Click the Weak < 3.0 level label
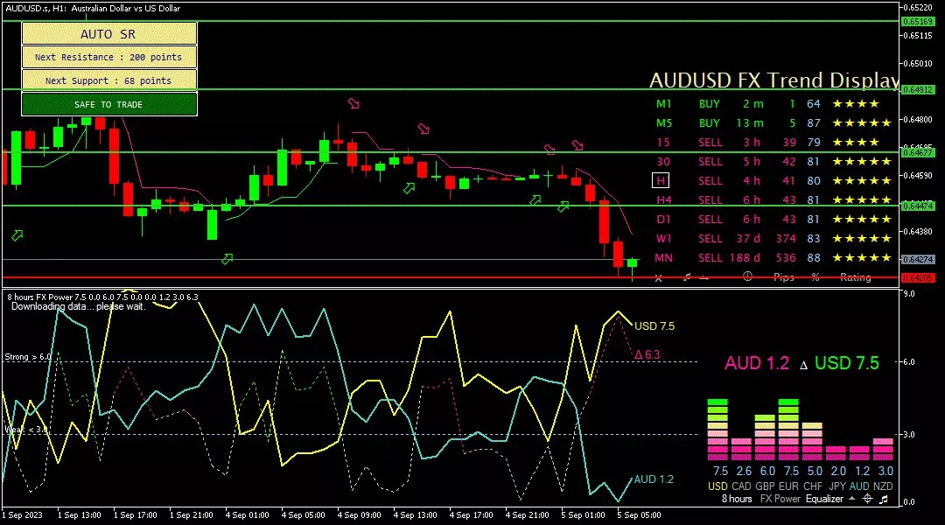 26,429
